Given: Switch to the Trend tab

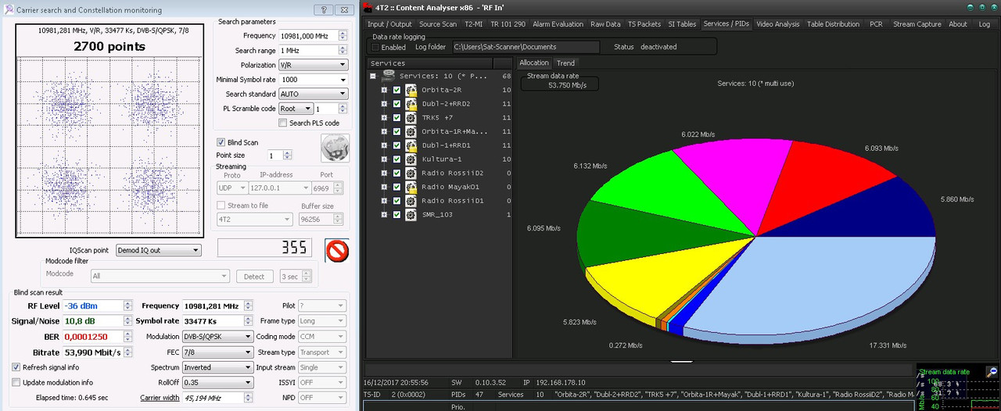Looking at the screenshot, I should [565, 63].
